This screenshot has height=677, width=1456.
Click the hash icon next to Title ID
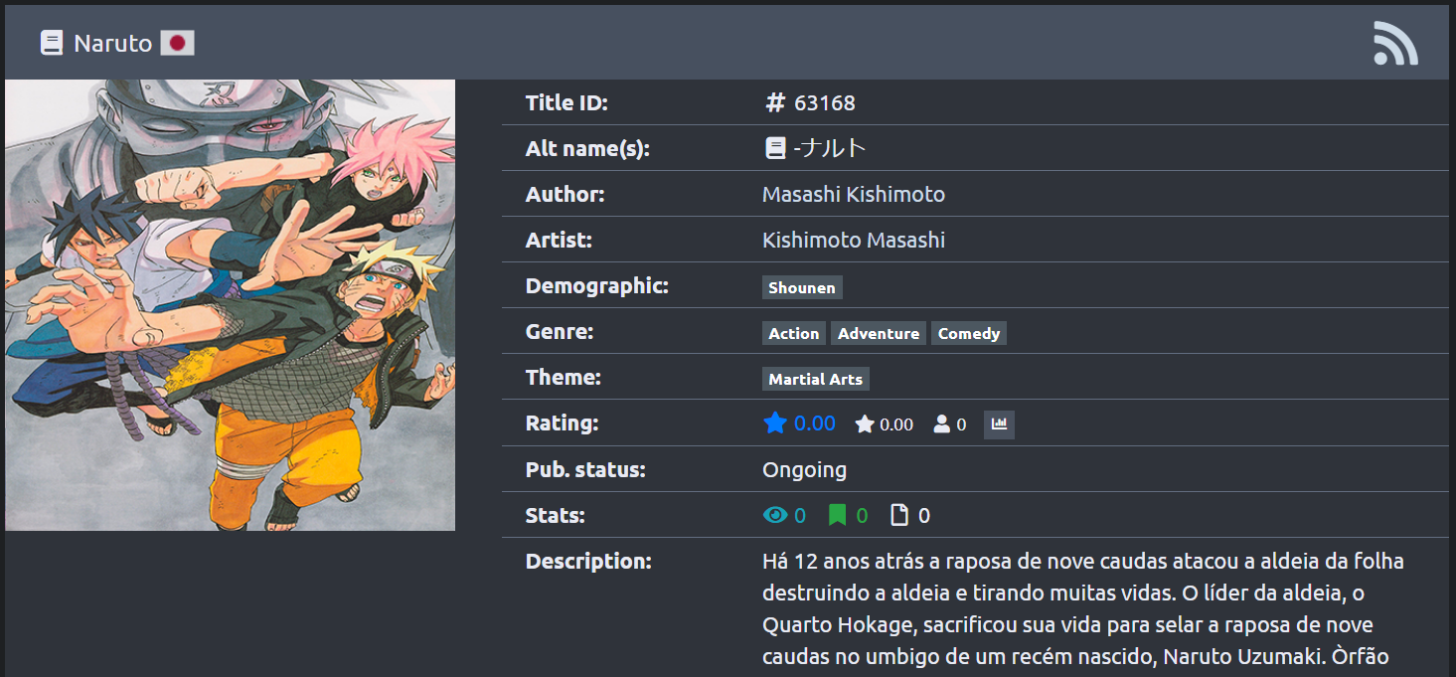tap(775, 102)
